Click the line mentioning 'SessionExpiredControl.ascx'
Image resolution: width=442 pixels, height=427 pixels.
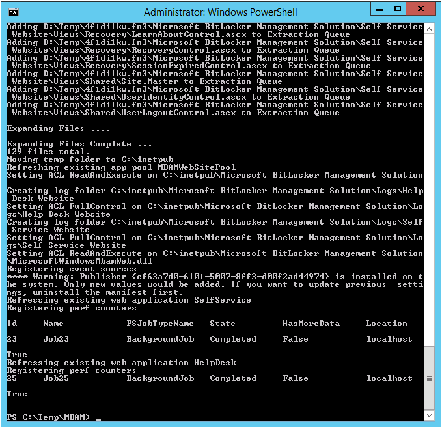coord(191,66)
